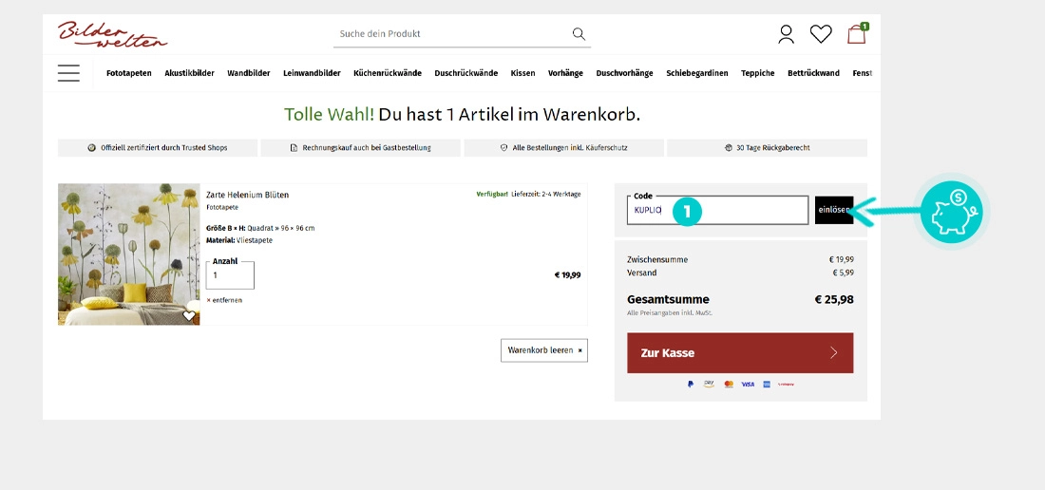Open the Zarte Helenium Blüten product image
The height and width of the screenshot is (490, 1045).
(128, 254)
